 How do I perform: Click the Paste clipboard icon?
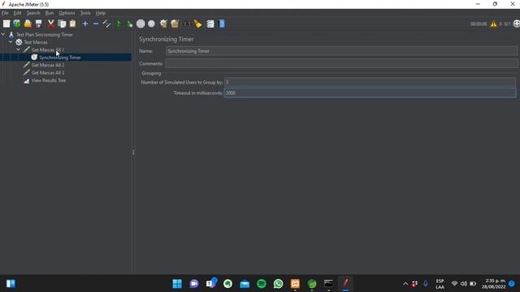(72, 24)
